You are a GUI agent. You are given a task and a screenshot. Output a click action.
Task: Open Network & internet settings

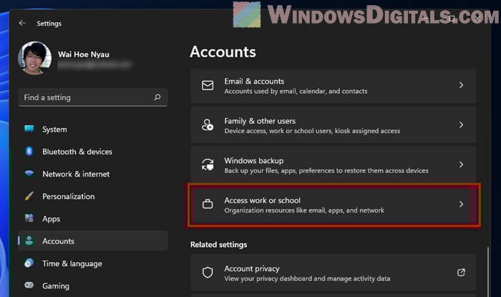[x=92, y=174]
